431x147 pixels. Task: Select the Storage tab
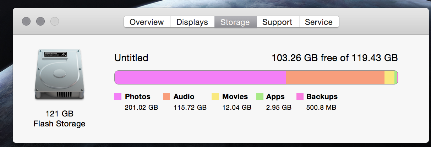pyautogui.click(x=235, y=22)
